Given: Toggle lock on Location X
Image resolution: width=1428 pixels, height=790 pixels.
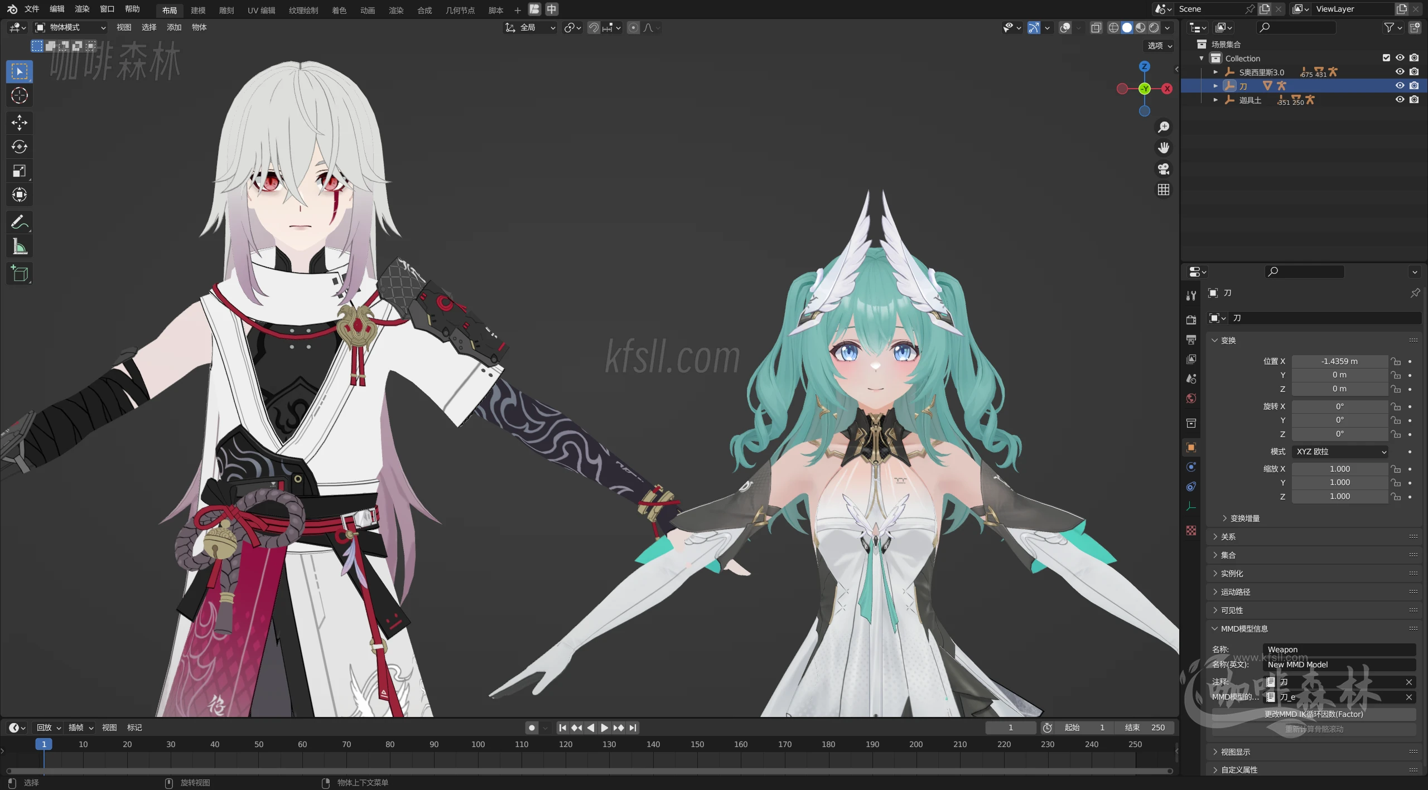Looking at the screenshot, I should coord(1396,361).
